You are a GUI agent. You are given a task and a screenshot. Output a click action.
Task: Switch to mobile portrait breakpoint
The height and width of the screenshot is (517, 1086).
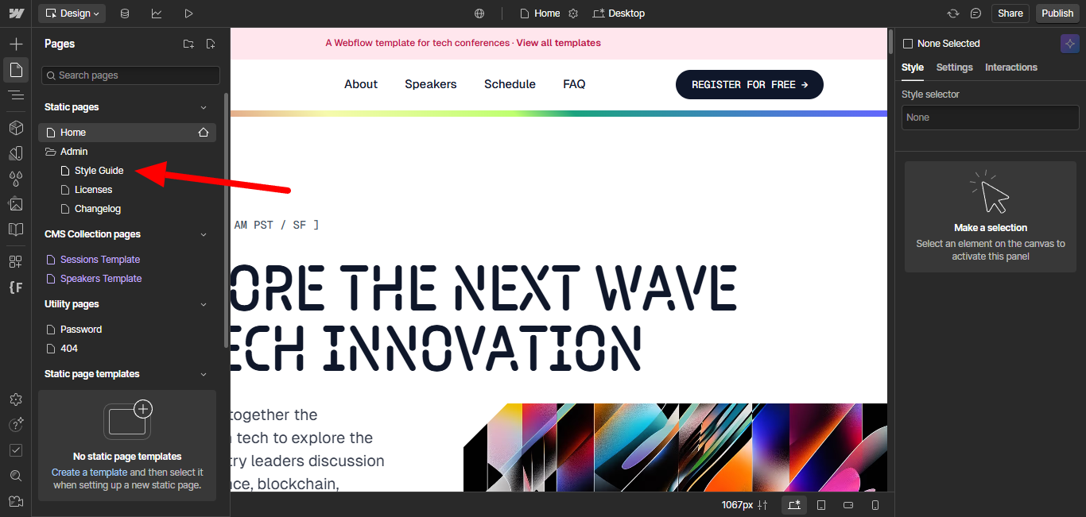pyautogui.click(x=875, y=505)
